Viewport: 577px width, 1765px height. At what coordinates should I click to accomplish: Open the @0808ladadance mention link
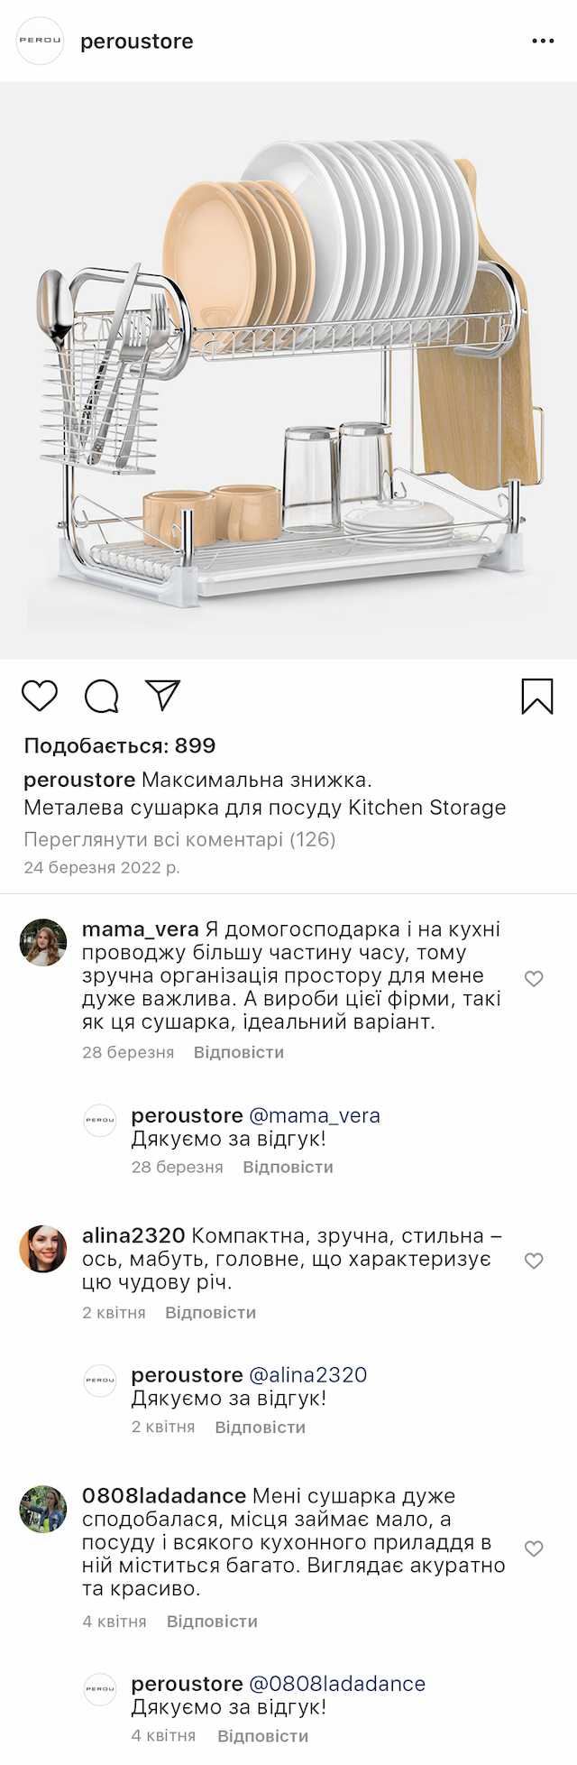(337, 1684)
